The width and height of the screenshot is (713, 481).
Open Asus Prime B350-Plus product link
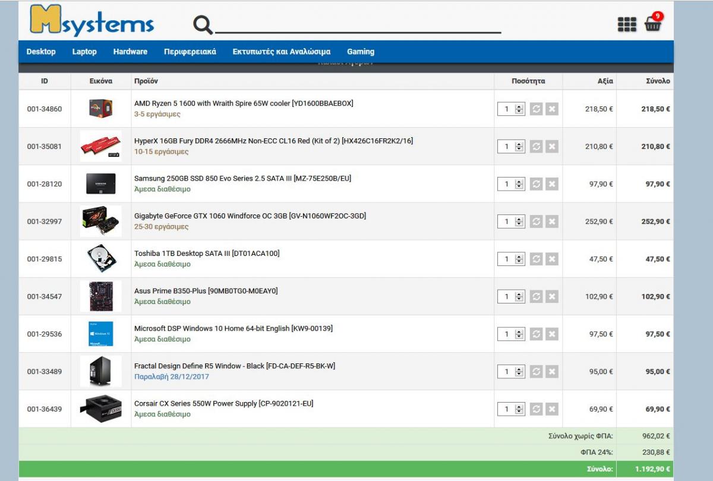tap(206, 291)
